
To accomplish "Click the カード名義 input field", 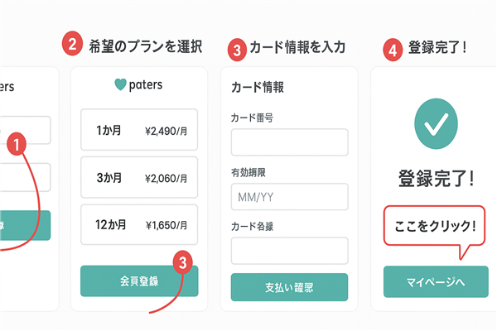I will point(289,250).
